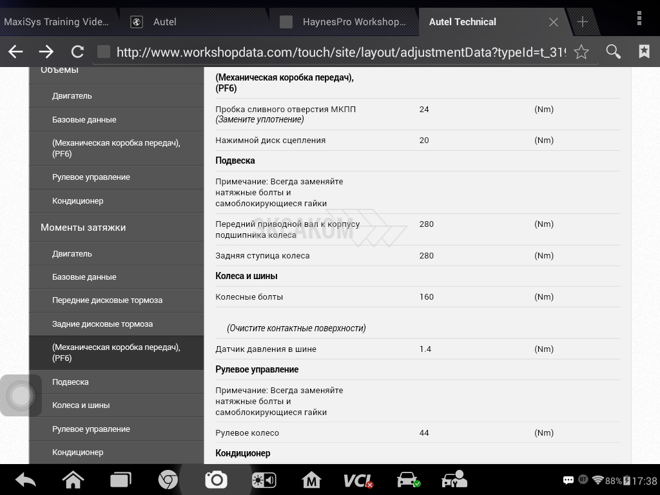The width and height of the screenshot is (660, 495).
Task: Tap the browser back arrow
Action: [x=15, y=52]
